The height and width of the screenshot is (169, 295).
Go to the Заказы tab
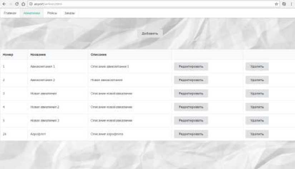(70, 13)
